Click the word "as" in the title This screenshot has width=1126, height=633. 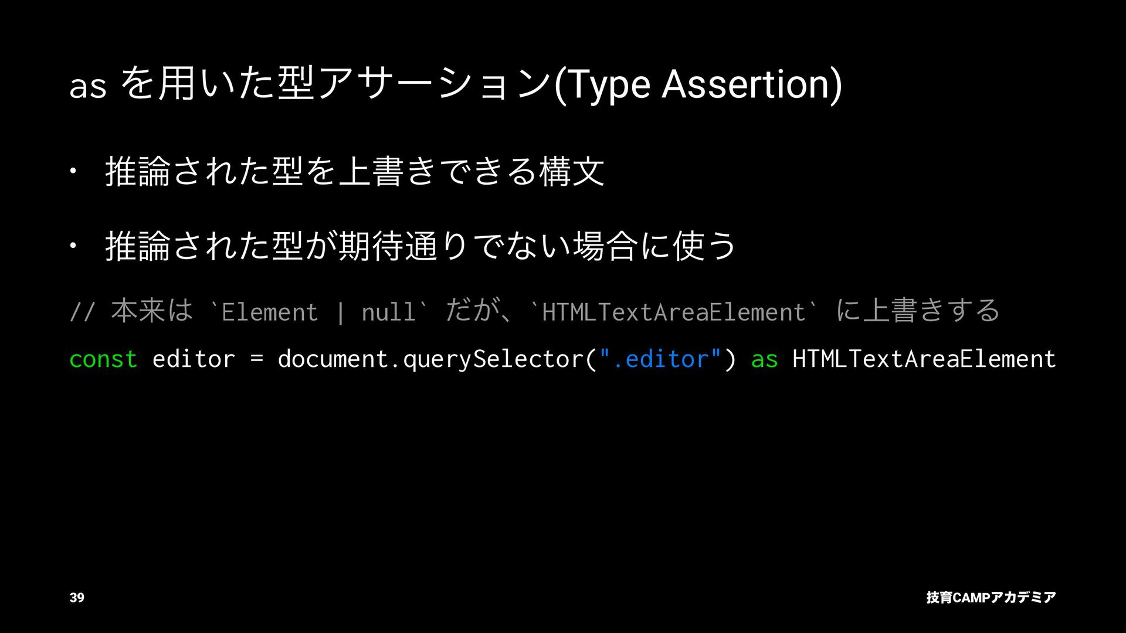(88, 87)
